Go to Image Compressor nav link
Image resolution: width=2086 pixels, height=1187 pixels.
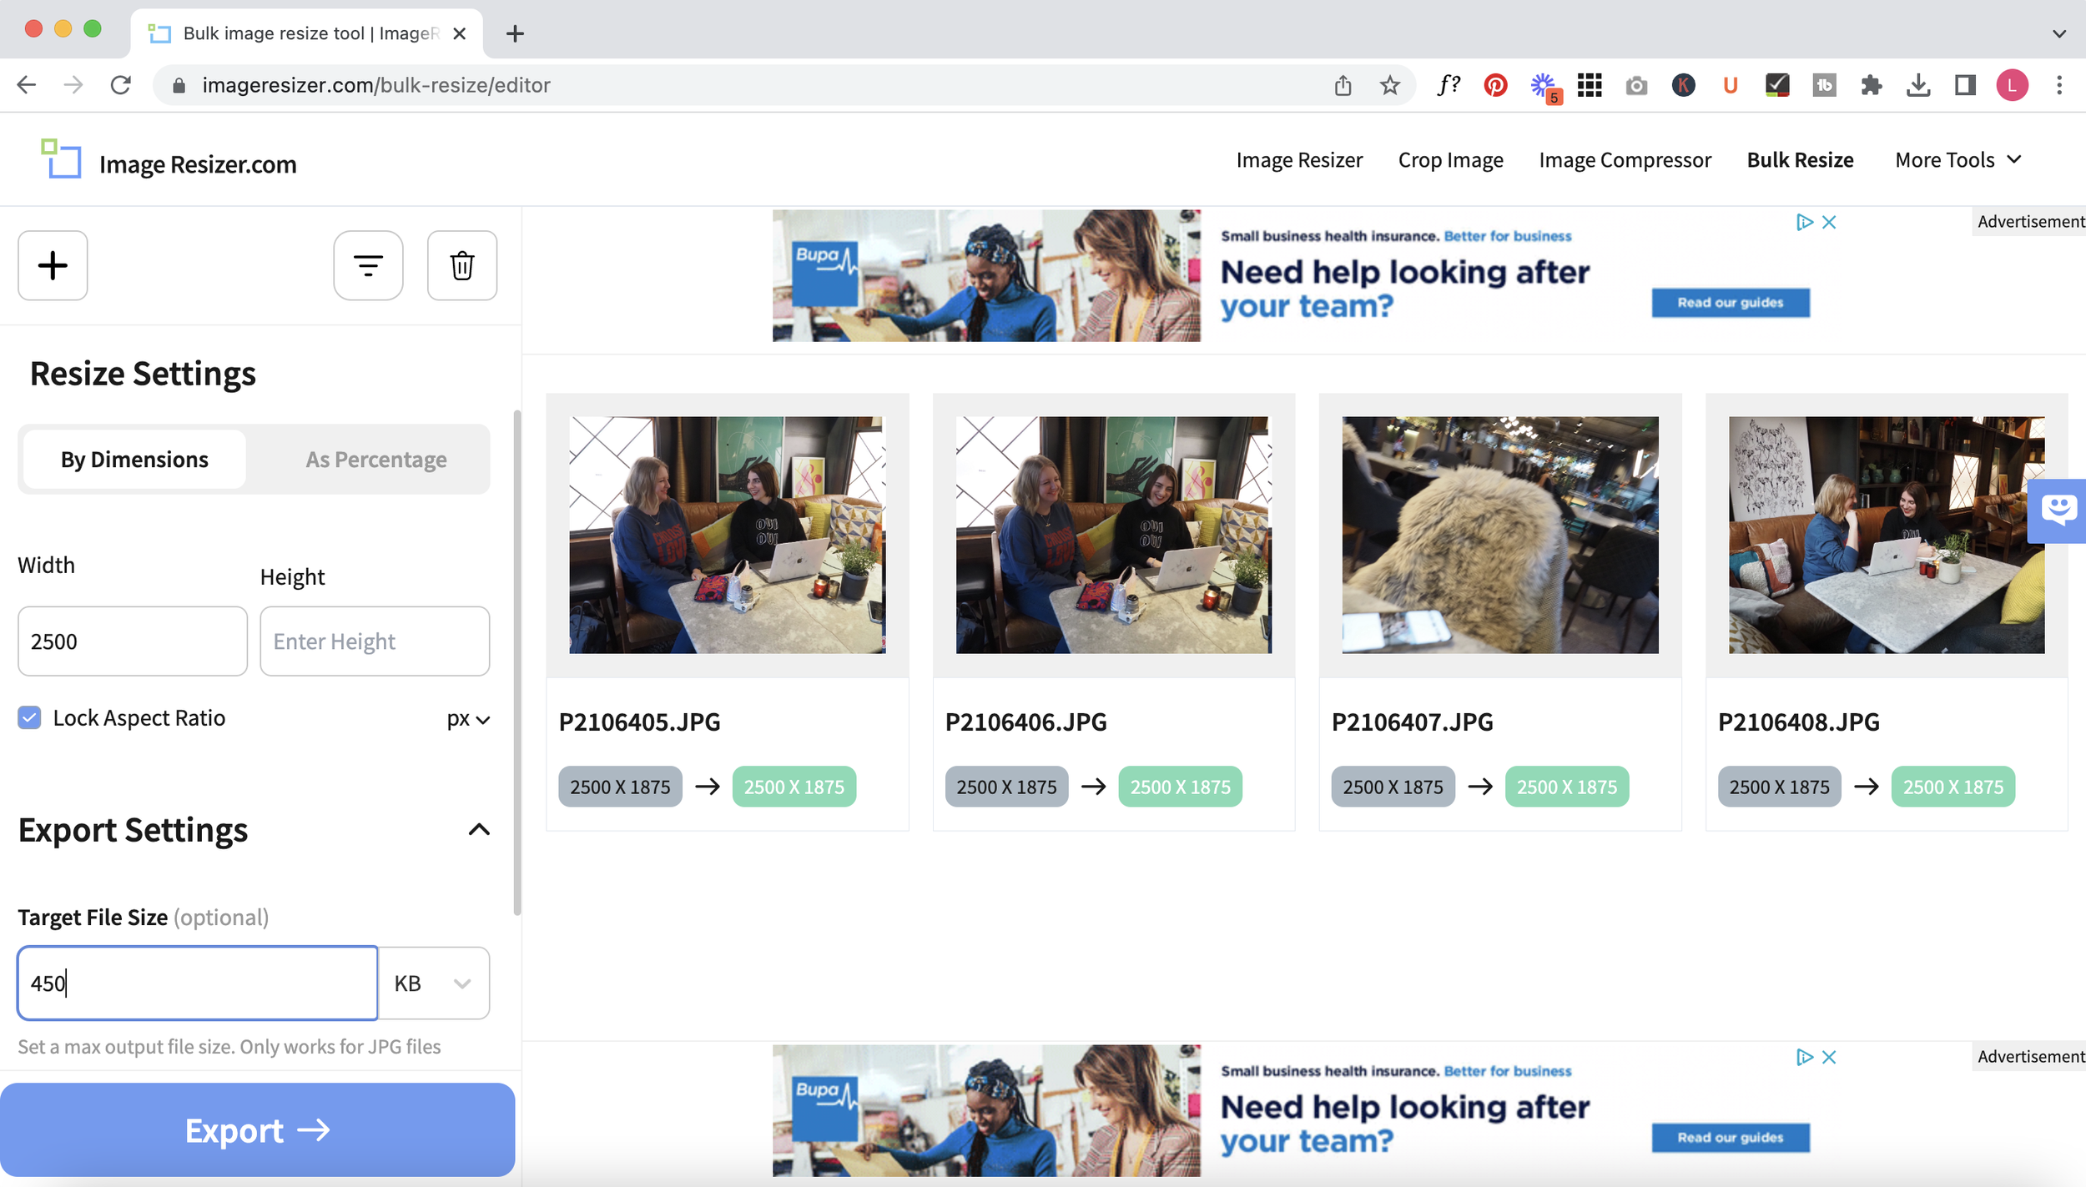pos(1625,159)
